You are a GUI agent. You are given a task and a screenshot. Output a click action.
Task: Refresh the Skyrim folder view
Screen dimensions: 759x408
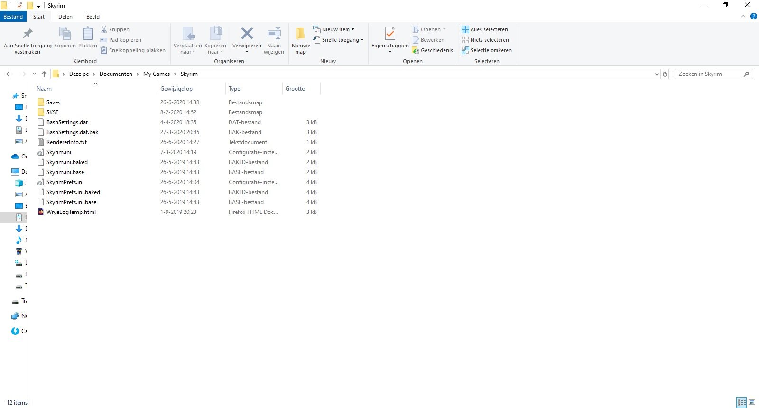(665, 74)
